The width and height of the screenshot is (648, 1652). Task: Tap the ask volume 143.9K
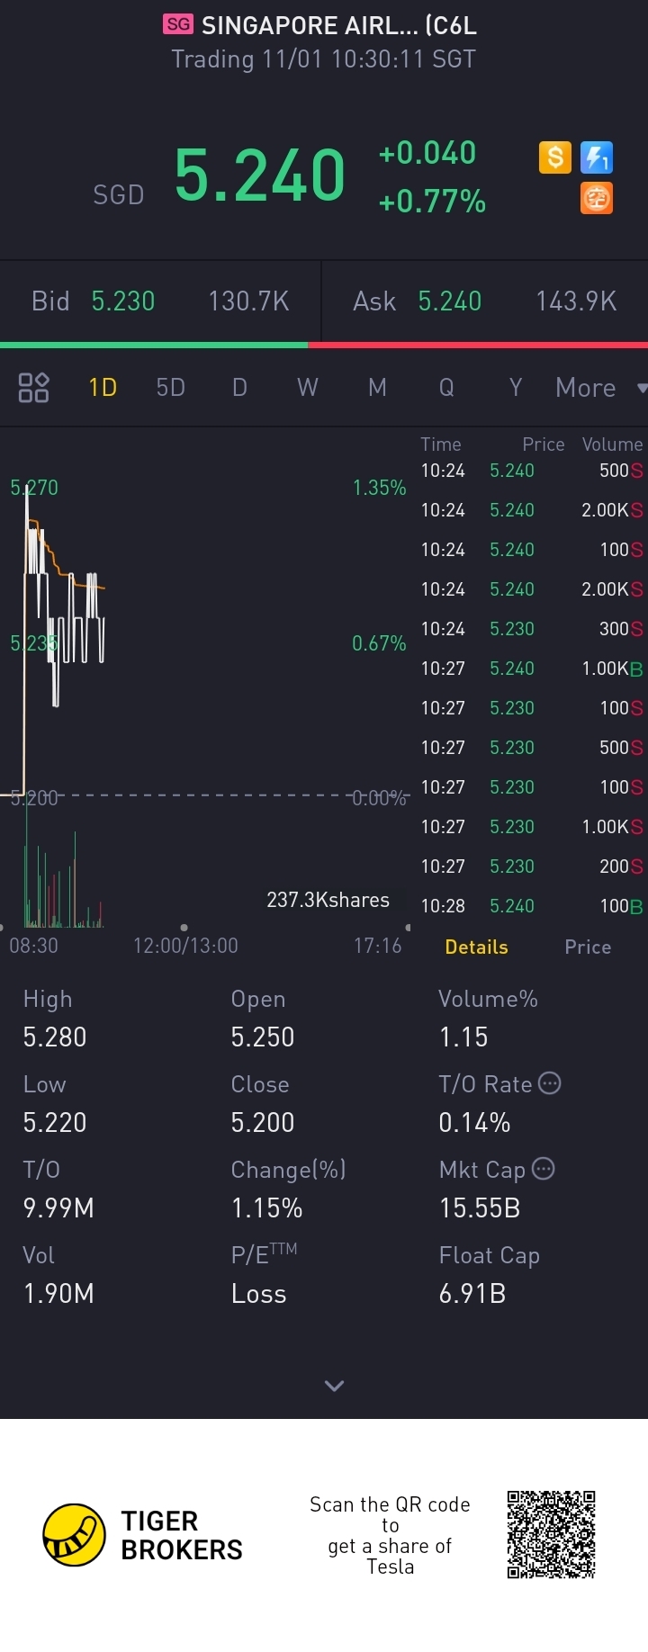(x=576, y=301)
